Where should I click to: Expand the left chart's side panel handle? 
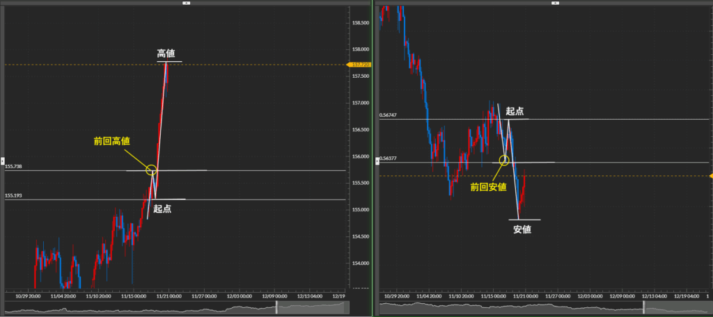2,160
